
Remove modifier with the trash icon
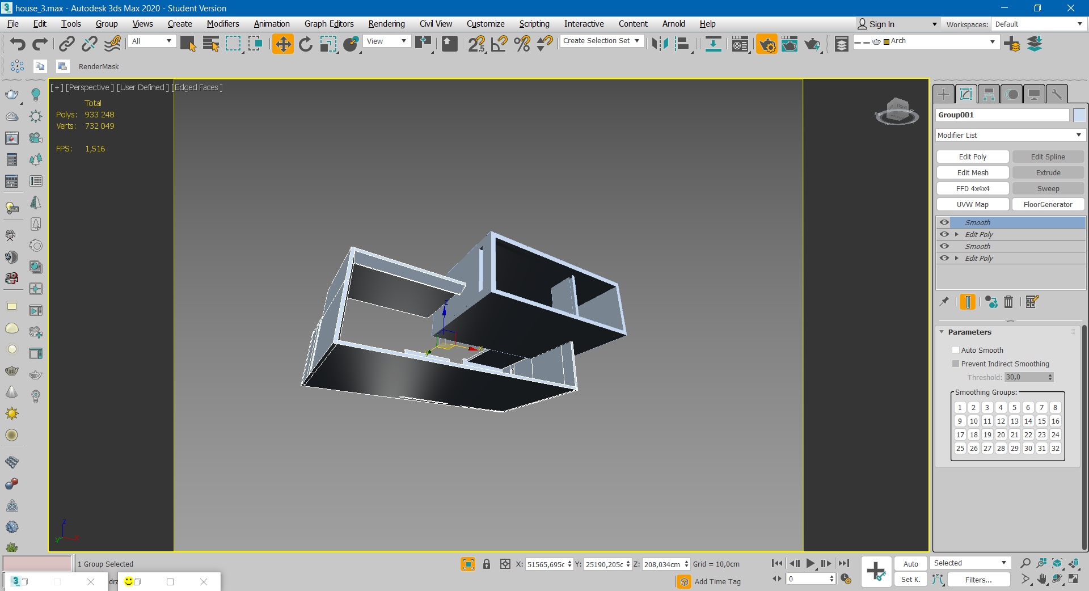point(1008,302)
